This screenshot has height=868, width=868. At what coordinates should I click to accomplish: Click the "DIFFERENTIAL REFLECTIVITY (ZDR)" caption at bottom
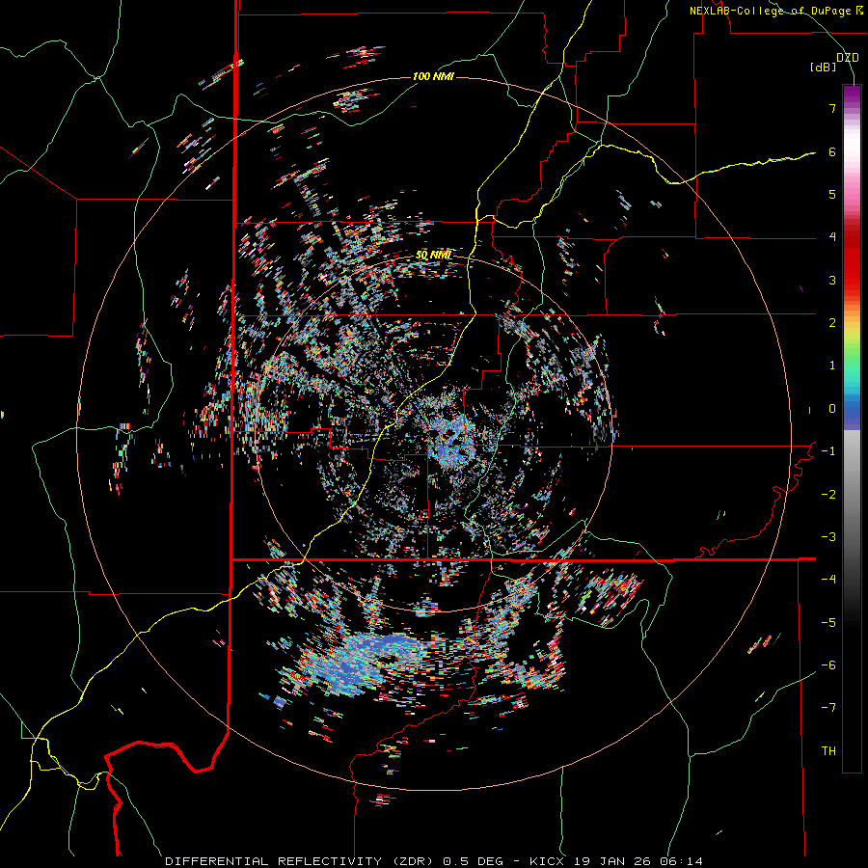[301, 861]
